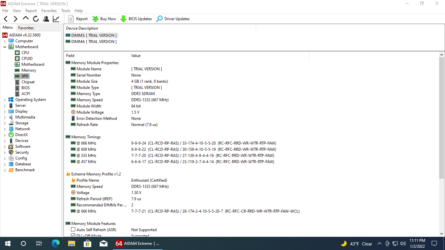Screen dimensions: 445x250
Task: Expand the Multimedia node
Action: click(x=5, y=117)
